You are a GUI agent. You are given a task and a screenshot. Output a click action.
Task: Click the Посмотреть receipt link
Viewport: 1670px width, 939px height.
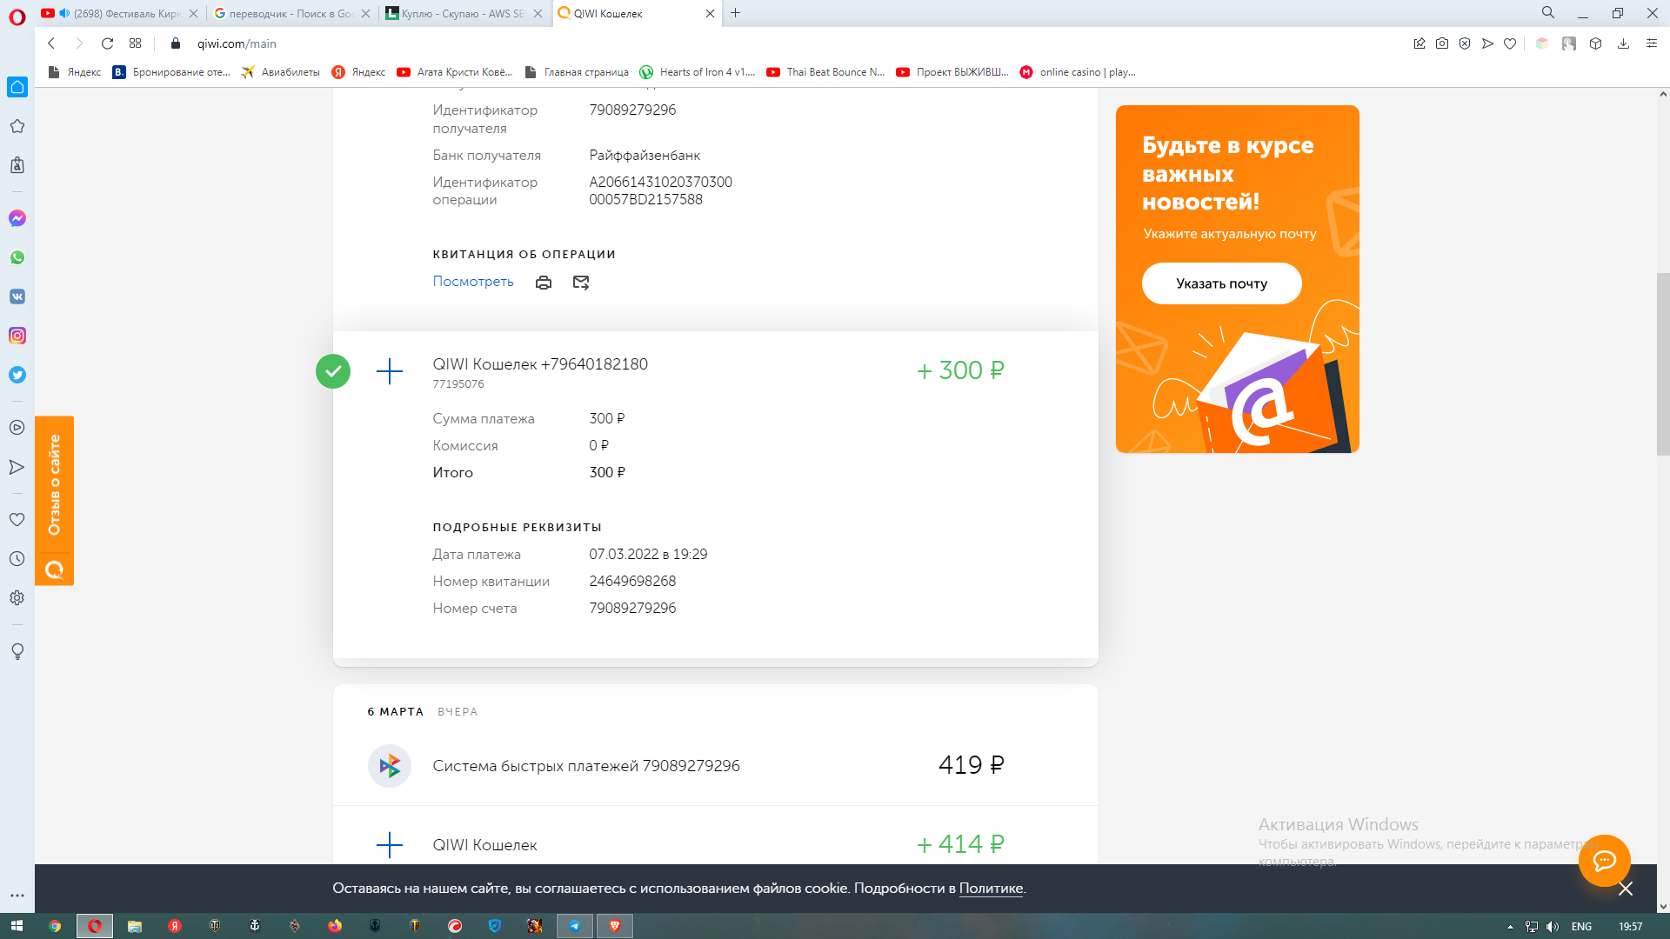tap(473, 282)
